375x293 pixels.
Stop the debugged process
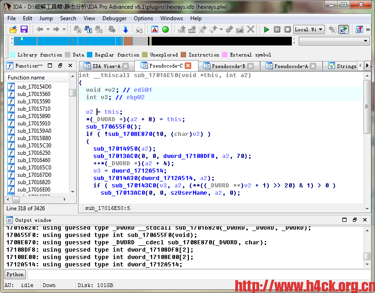pos(288,29)
